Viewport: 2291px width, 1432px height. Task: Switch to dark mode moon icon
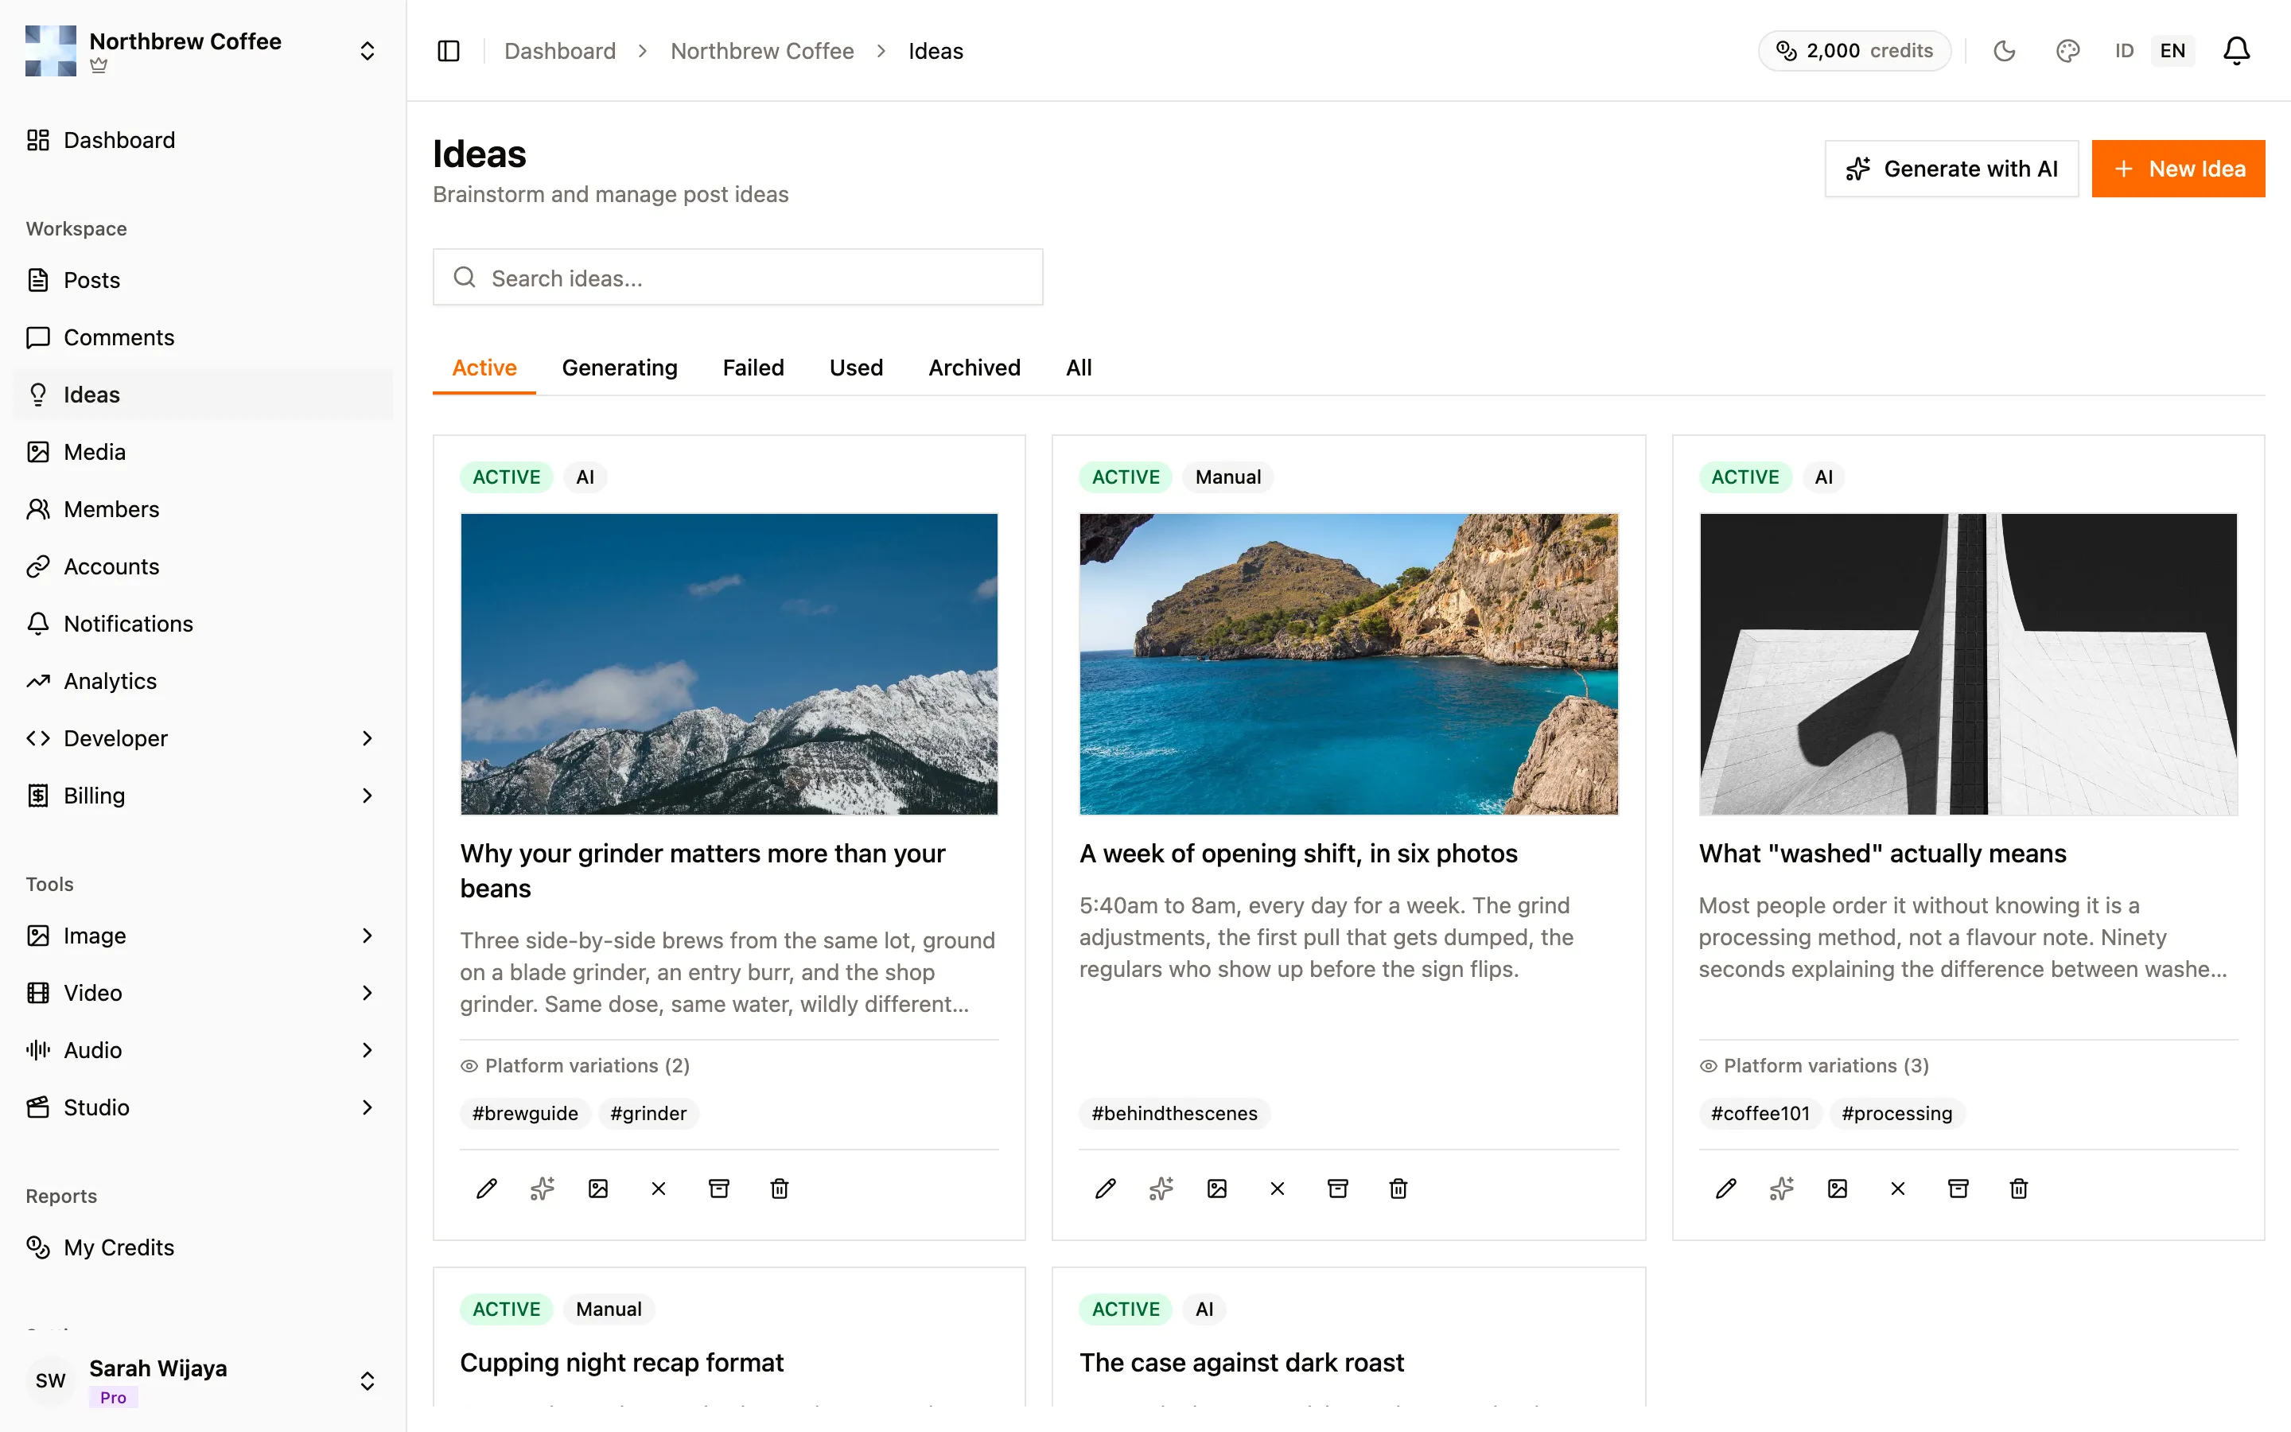(2004, 51)
